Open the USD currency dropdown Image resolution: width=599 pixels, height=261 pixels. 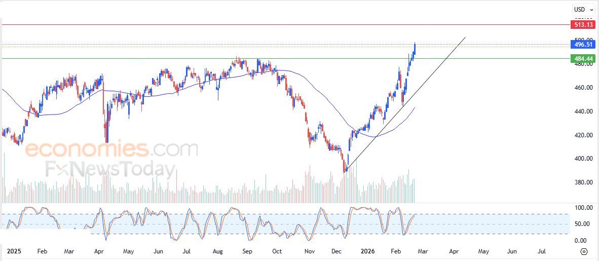[x=583, y=9]
